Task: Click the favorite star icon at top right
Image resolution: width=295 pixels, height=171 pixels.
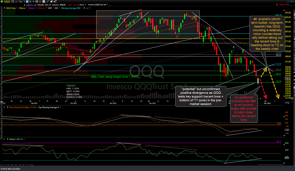Action: (288, 2)
